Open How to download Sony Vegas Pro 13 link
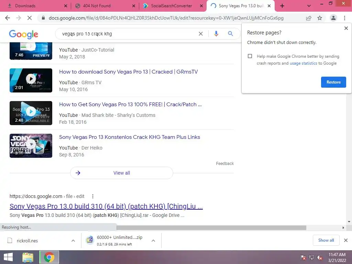Viewport: 352px width, 264px height. tap(129, 72)
